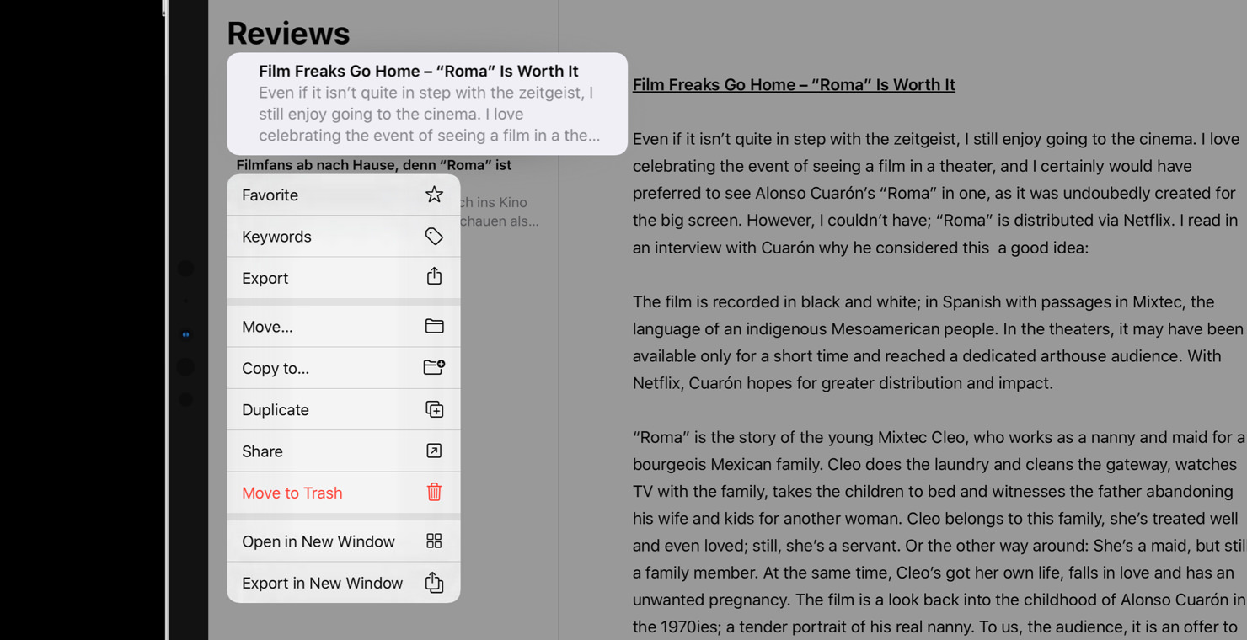Select the "Filmfans ab nach Hause" sheet

click(x=374, y=165)
